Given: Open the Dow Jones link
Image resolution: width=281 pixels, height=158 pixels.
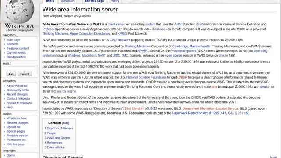Looking at the screenshot, I should (102, 34).
